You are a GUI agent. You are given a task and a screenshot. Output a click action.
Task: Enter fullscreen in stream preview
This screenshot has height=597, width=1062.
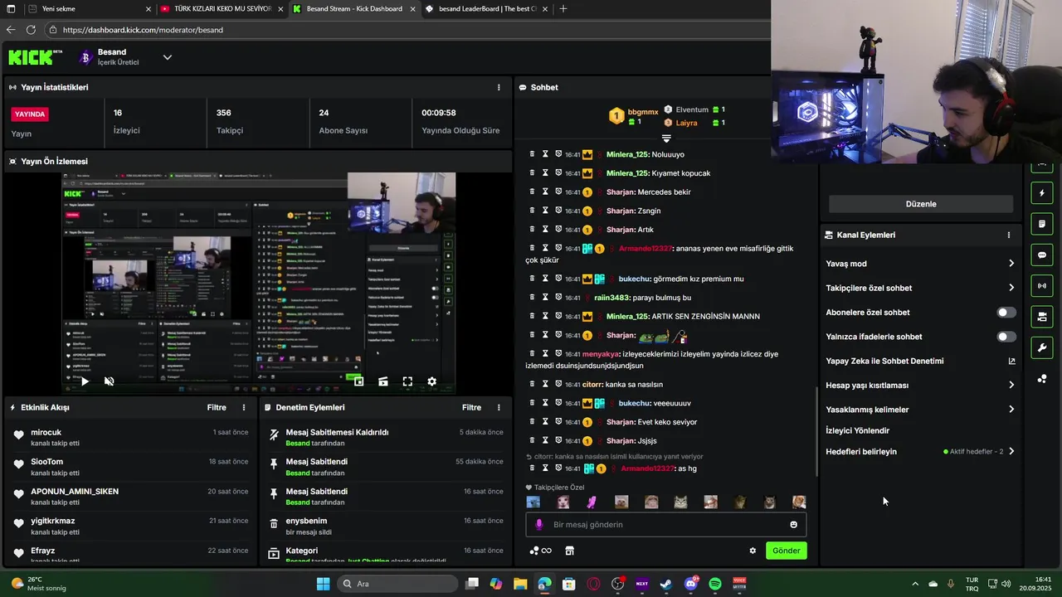[x=407, y=381]
